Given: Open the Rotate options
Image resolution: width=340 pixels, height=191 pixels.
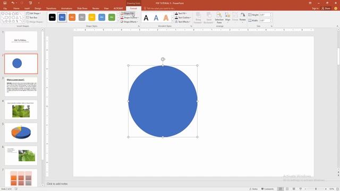Looking at the screenshot, I should pyautogui.click(x=243, y=18).
